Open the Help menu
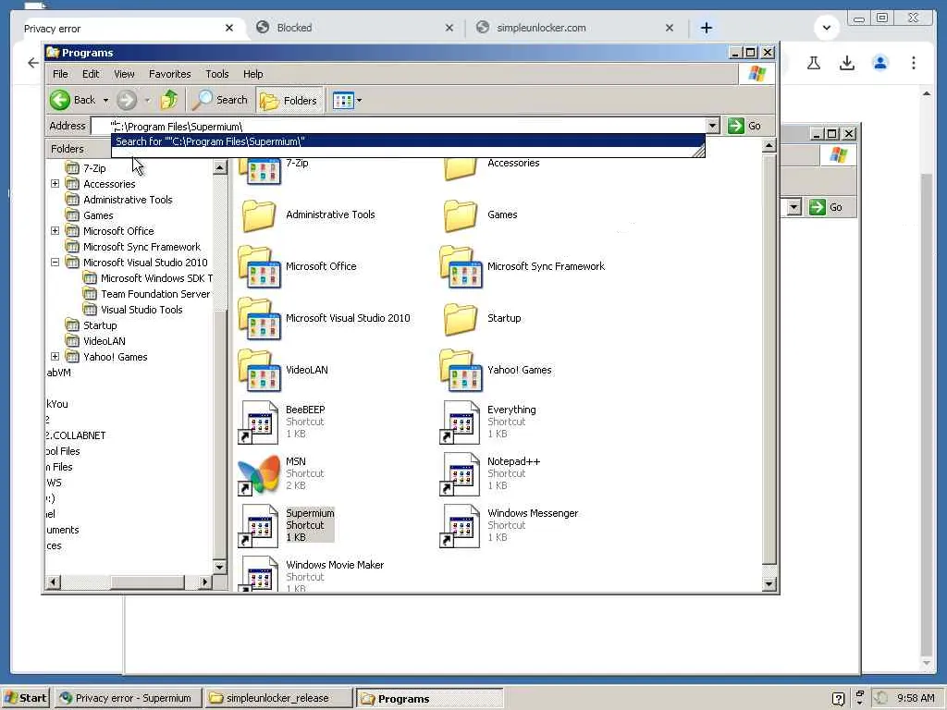947x710 pixels. click(x=253, y=74)
